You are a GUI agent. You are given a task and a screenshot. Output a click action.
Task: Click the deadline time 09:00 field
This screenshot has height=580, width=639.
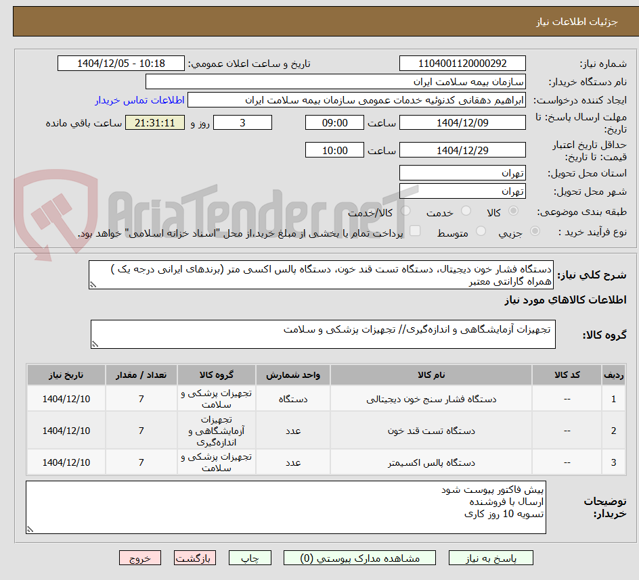(334, 122)
